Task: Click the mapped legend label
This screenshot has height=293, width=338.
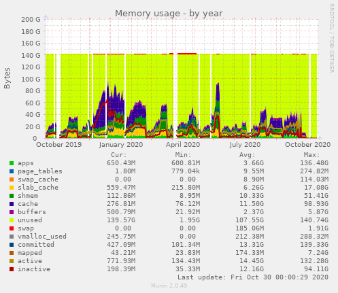Action: [x=30, y=253]
